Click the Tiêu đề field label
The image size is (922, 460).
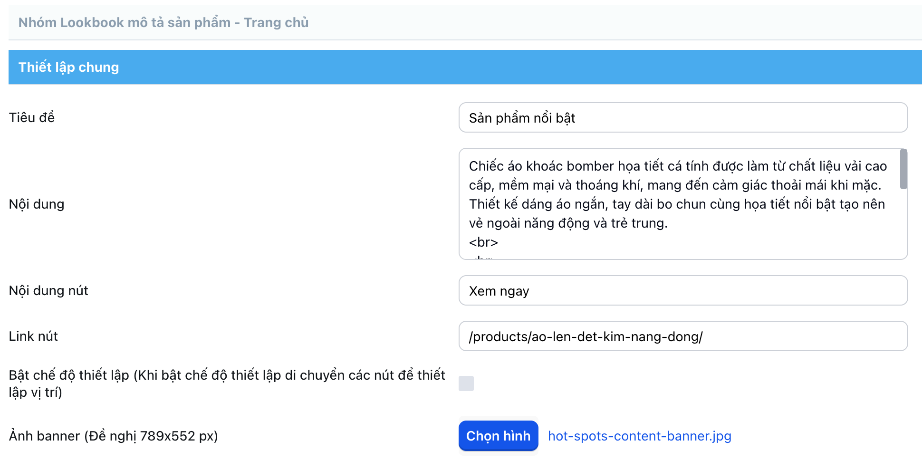click(x=32, y=118)
